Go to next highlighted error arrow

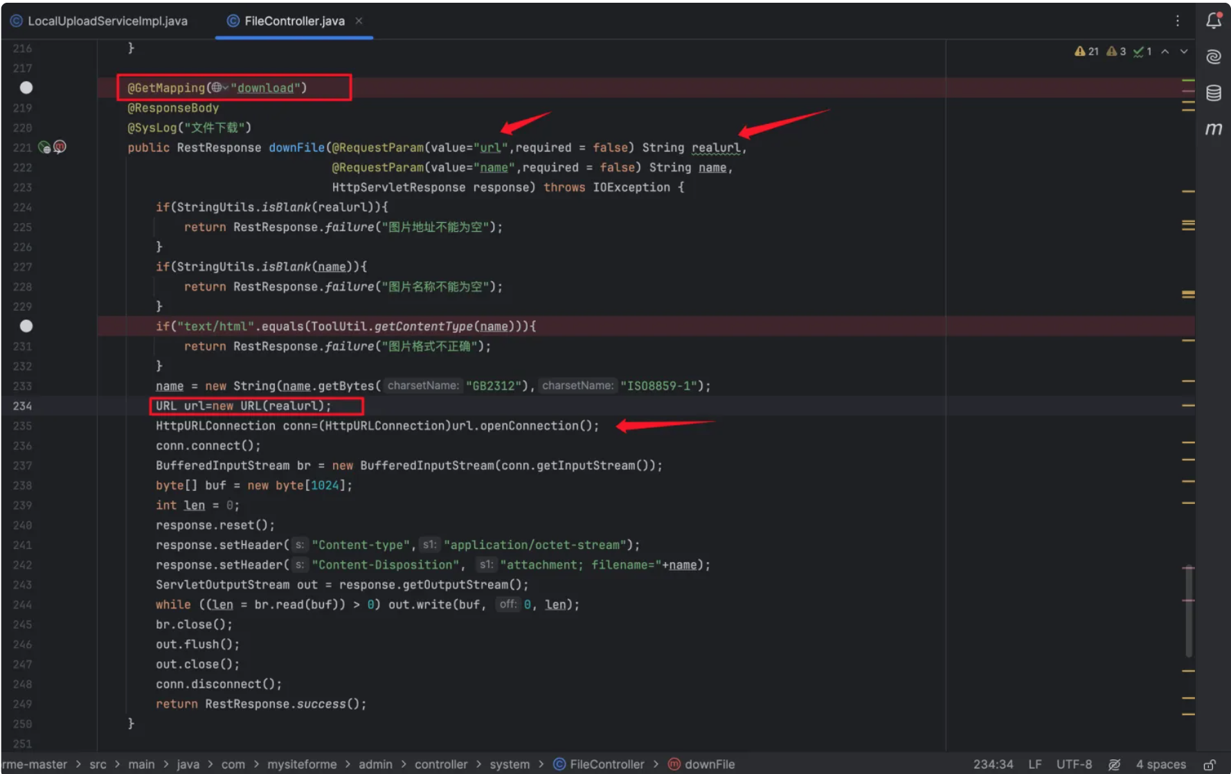(1184, 51)
